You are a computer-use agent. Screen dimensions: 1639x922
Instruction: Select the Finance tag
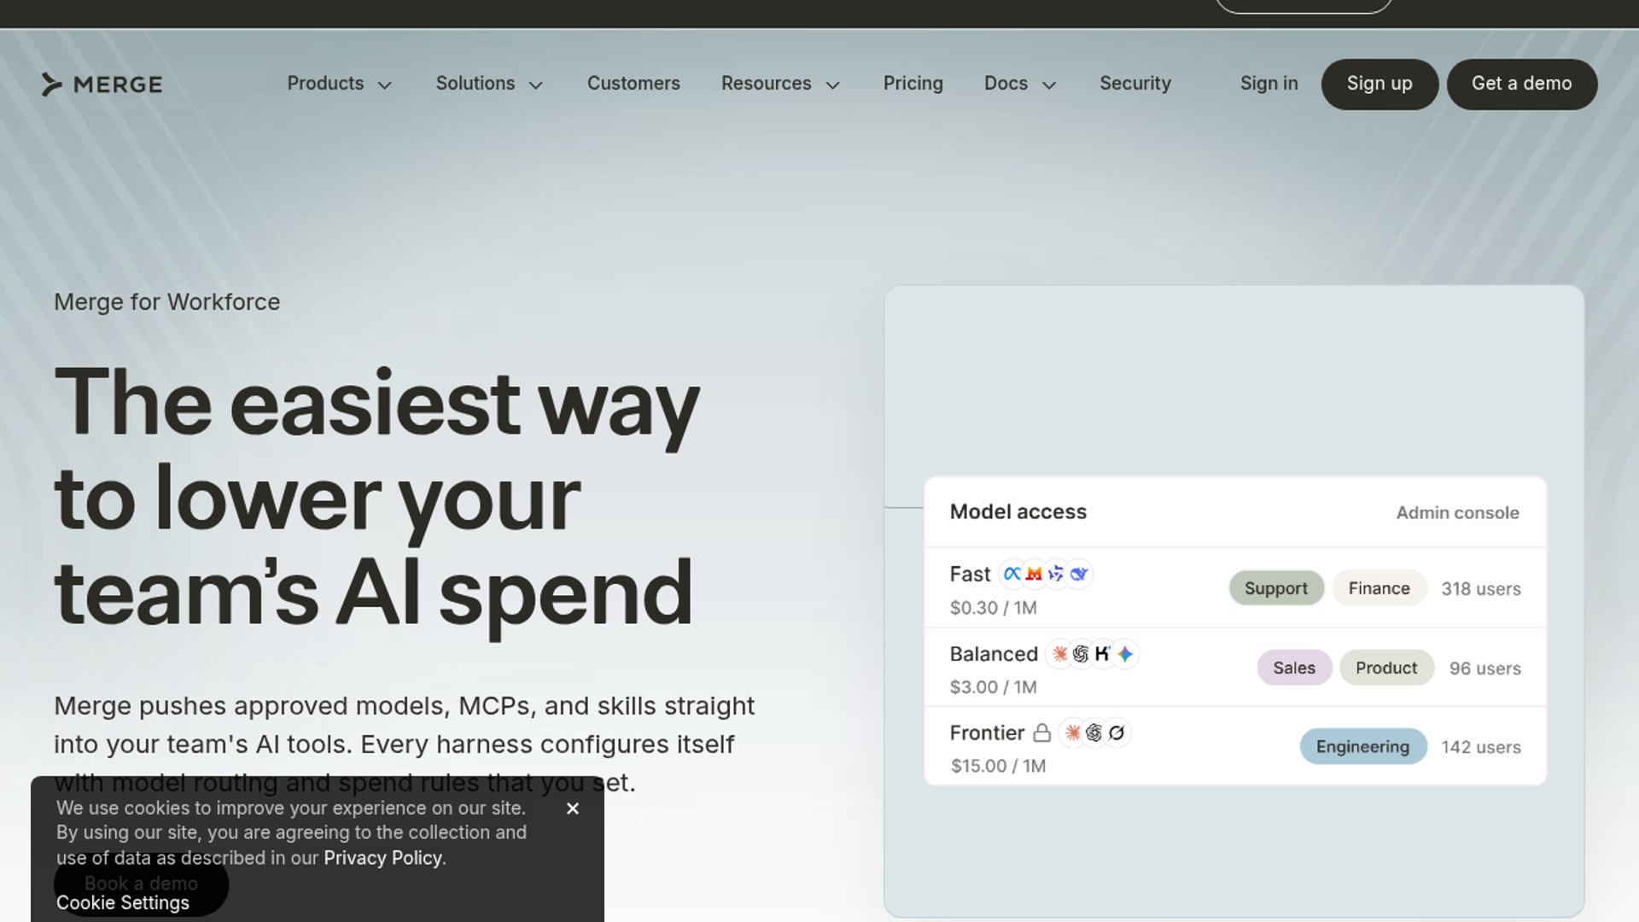tap(1379, 588)
